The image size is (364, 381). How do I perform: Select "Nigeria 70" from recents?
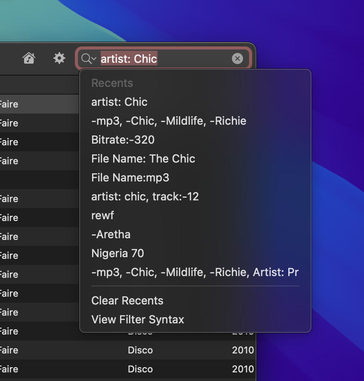click(117, 253)
